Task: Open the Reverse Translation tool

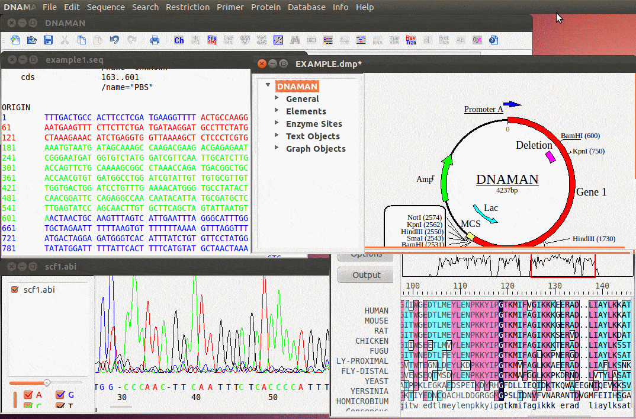Action: [410, 40]
